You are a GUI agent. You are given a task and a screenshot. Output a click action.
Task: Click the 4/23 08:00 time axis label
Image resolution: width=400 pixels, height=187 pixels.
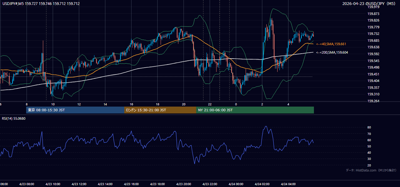[27, 184]
